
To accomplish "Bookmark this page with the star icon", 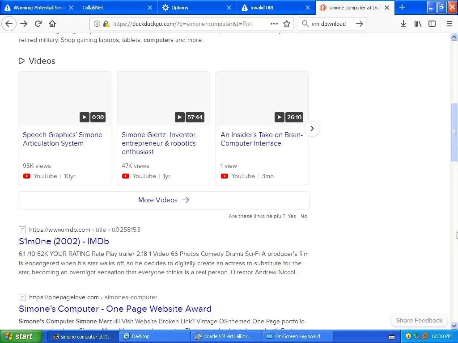I will [x=287, y=24].
